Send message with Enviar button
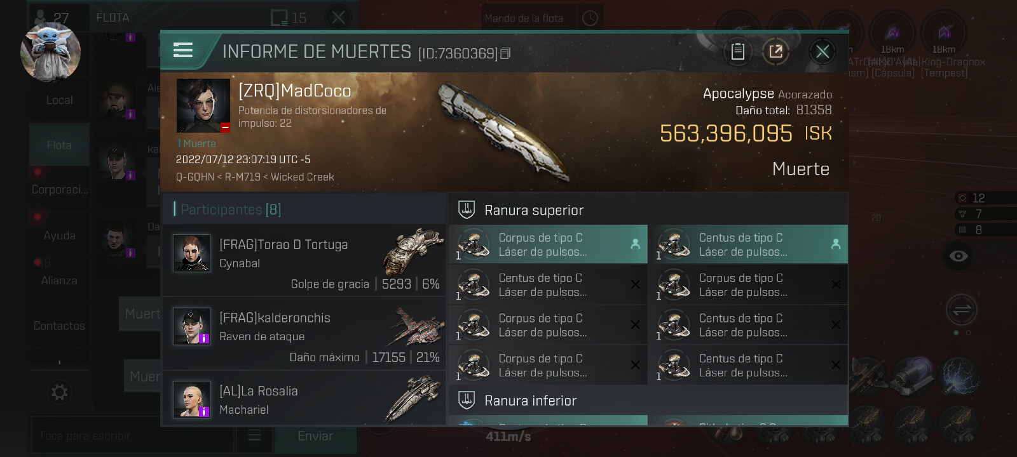Image resolution: width=1017 pixels, height=457 pixels. [315, 436]
